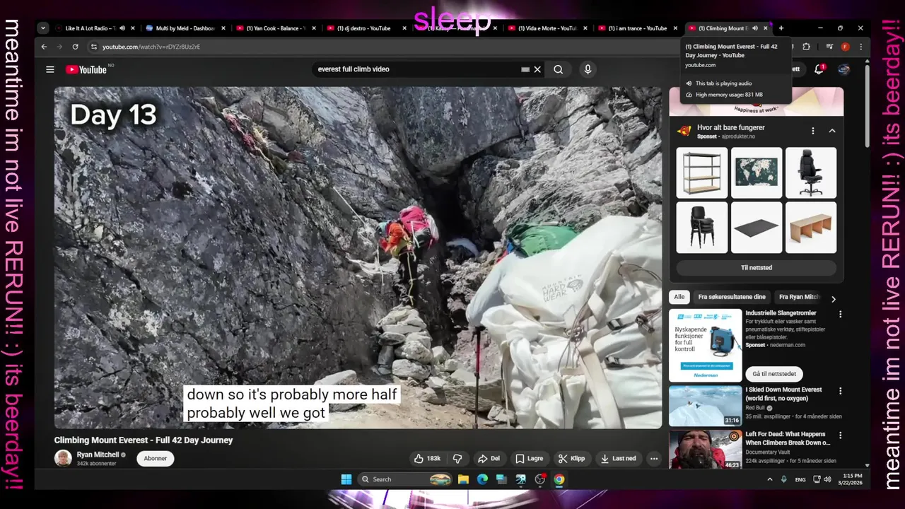905x509 pixels.
Task: Click Gå til nettstedet ad button
Action: 774,374
